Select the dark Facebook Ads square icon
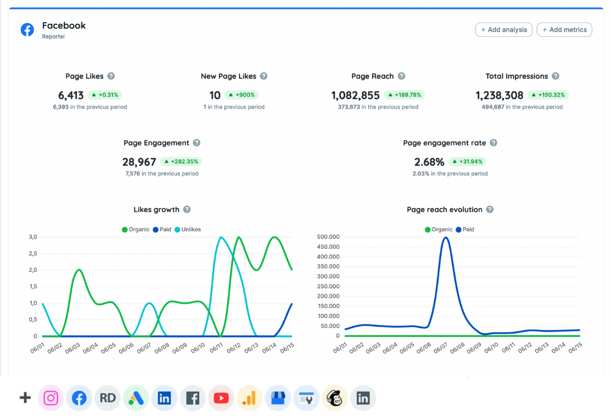This screenshot has height=418, width=611. point(192,398)
